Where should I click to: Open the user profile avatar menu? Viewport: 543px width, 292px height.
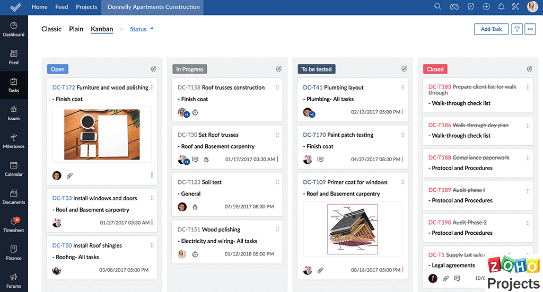[532, 7]
